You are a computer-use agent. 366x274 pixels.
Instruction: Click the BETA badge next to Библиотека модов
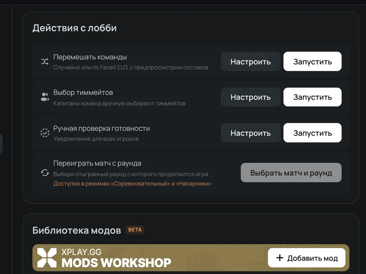point(135,230)
